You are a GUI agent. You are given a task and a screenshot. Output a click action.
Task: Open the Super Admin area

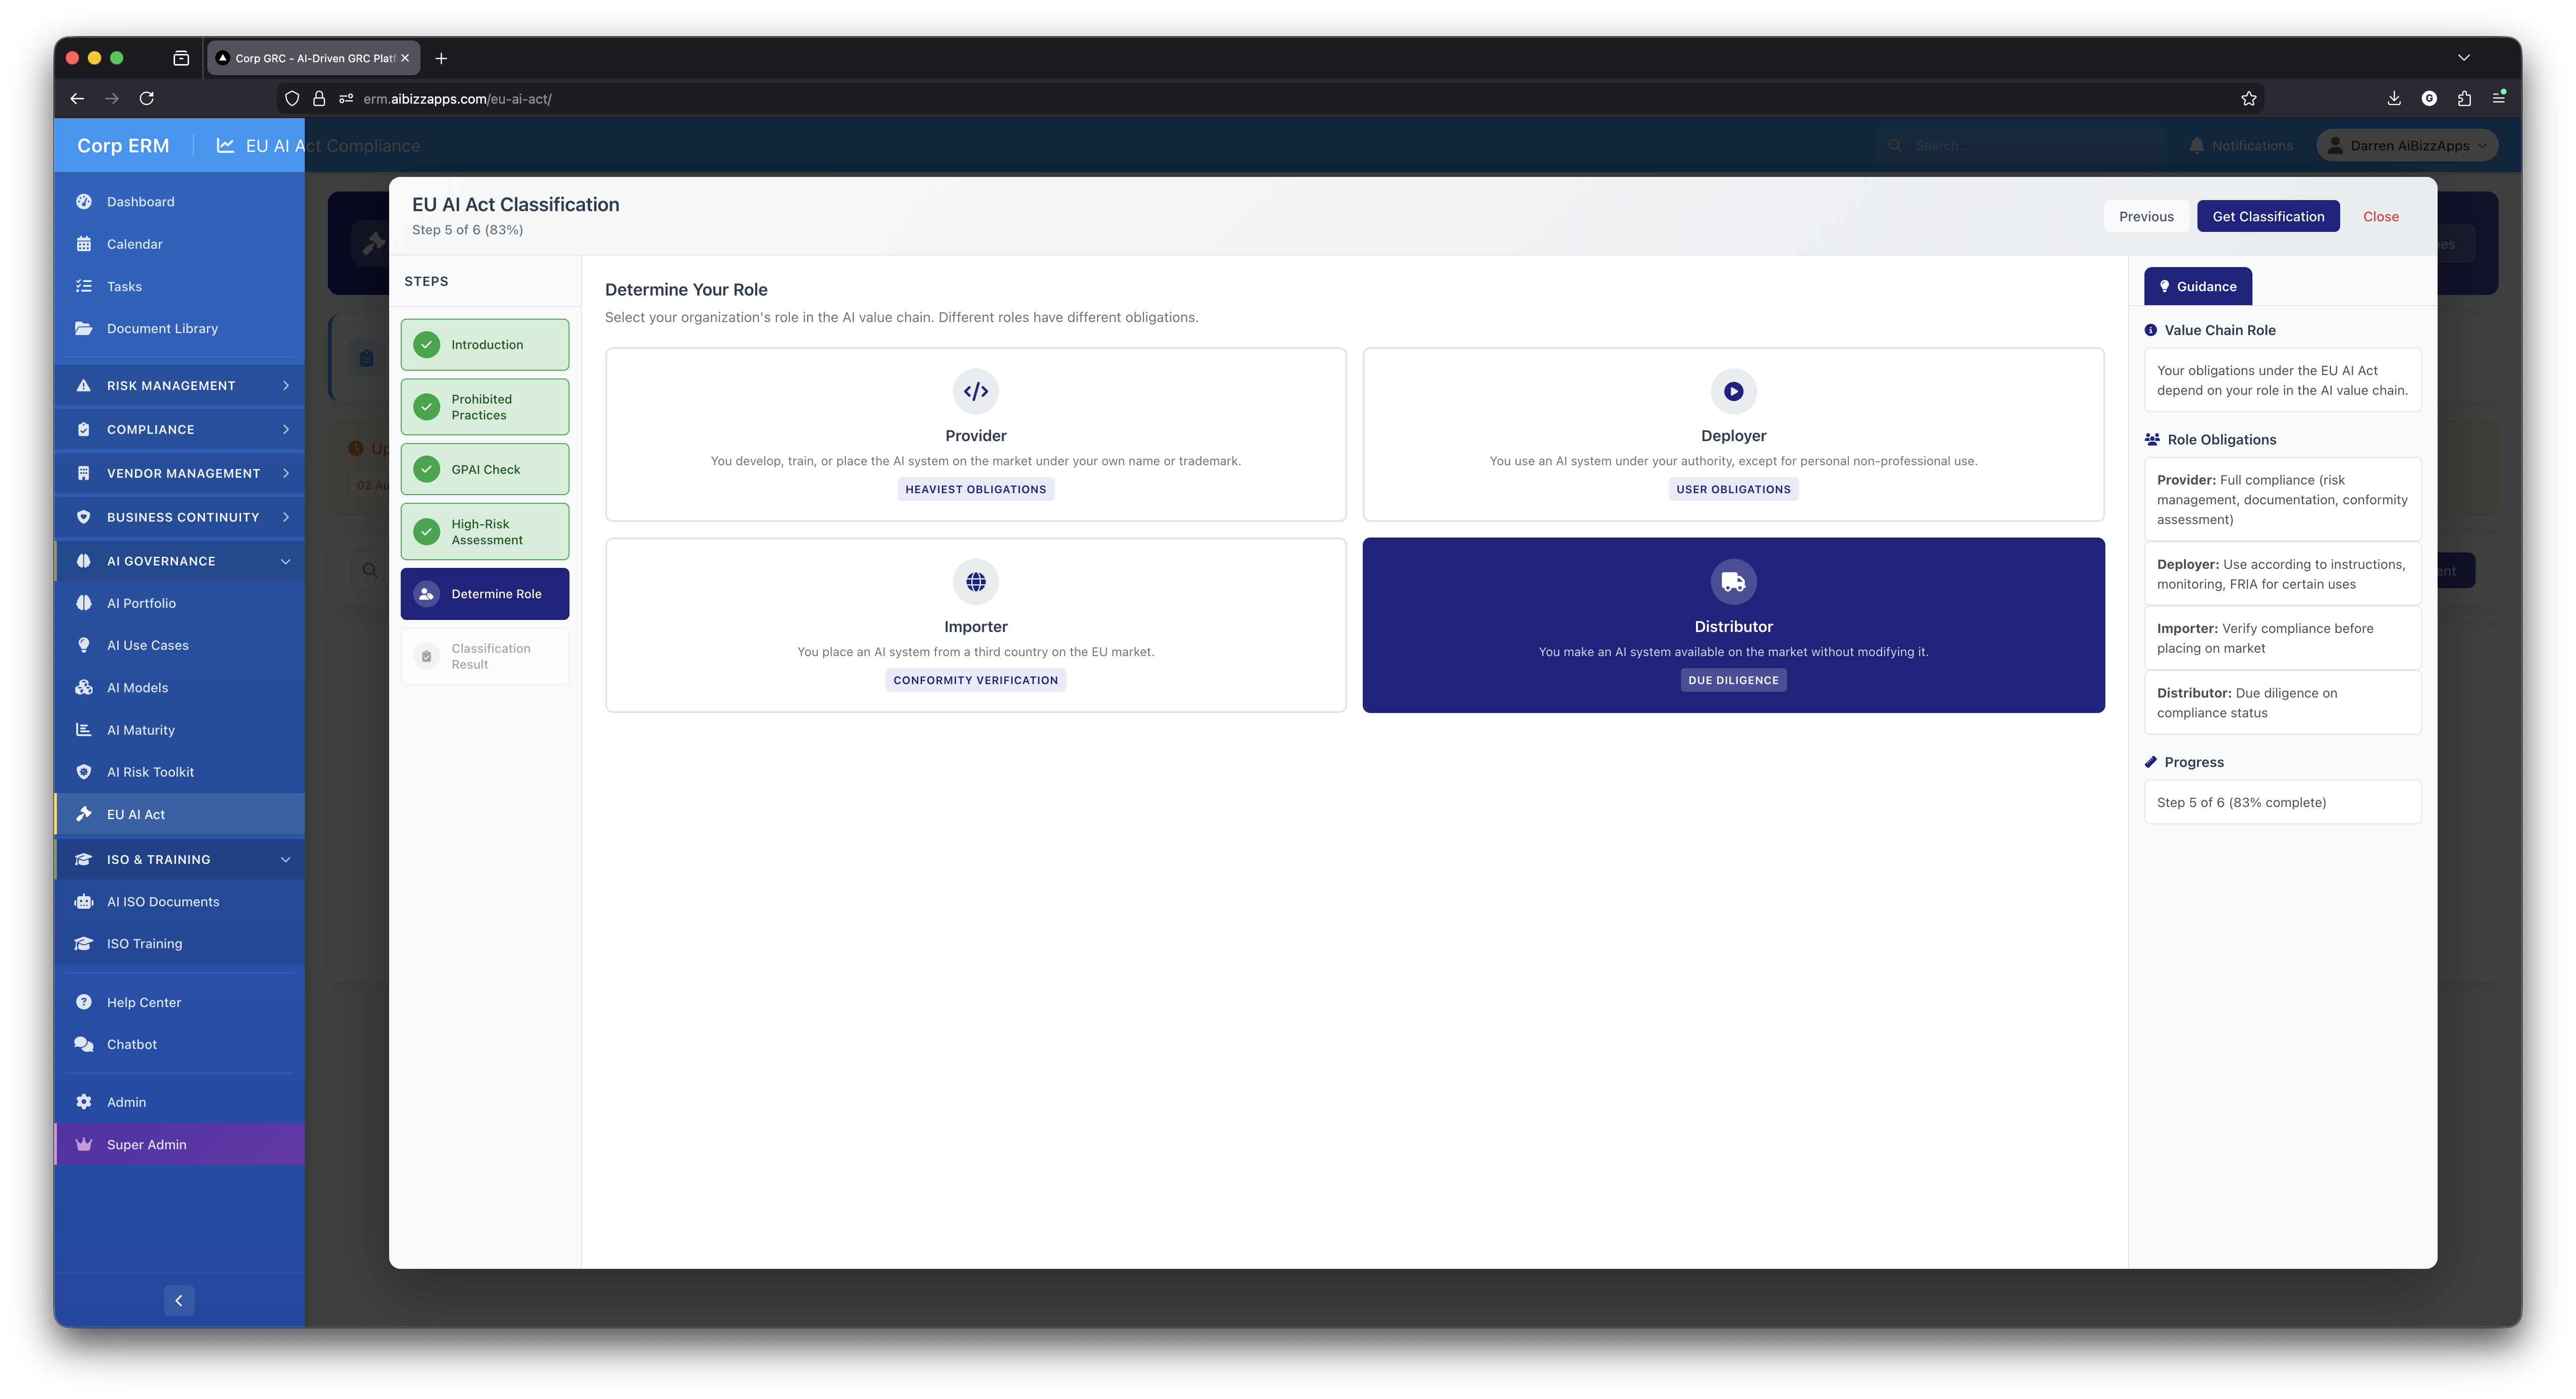point(146,1144)
